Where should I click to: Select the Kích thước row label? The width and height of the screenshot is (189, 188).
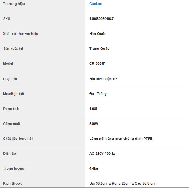[12, 183]
